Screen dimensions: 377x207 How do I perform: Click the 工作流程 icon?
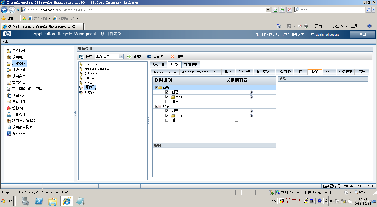point(9,115)
